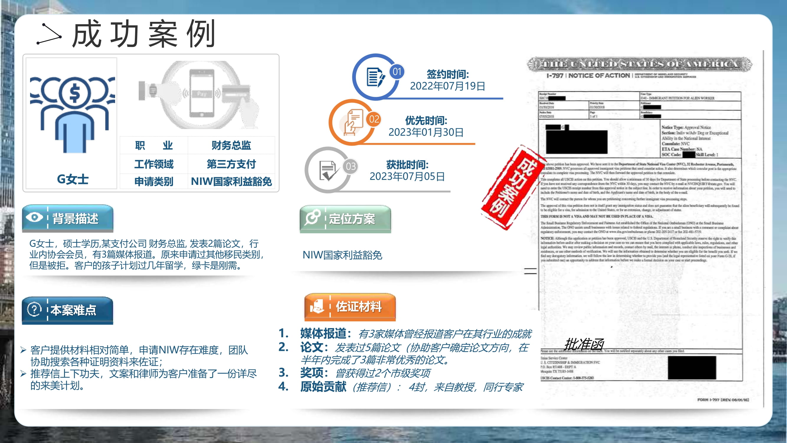
Task: Click the eye icon on 背景描述 banner
Action: coord(34,217)
